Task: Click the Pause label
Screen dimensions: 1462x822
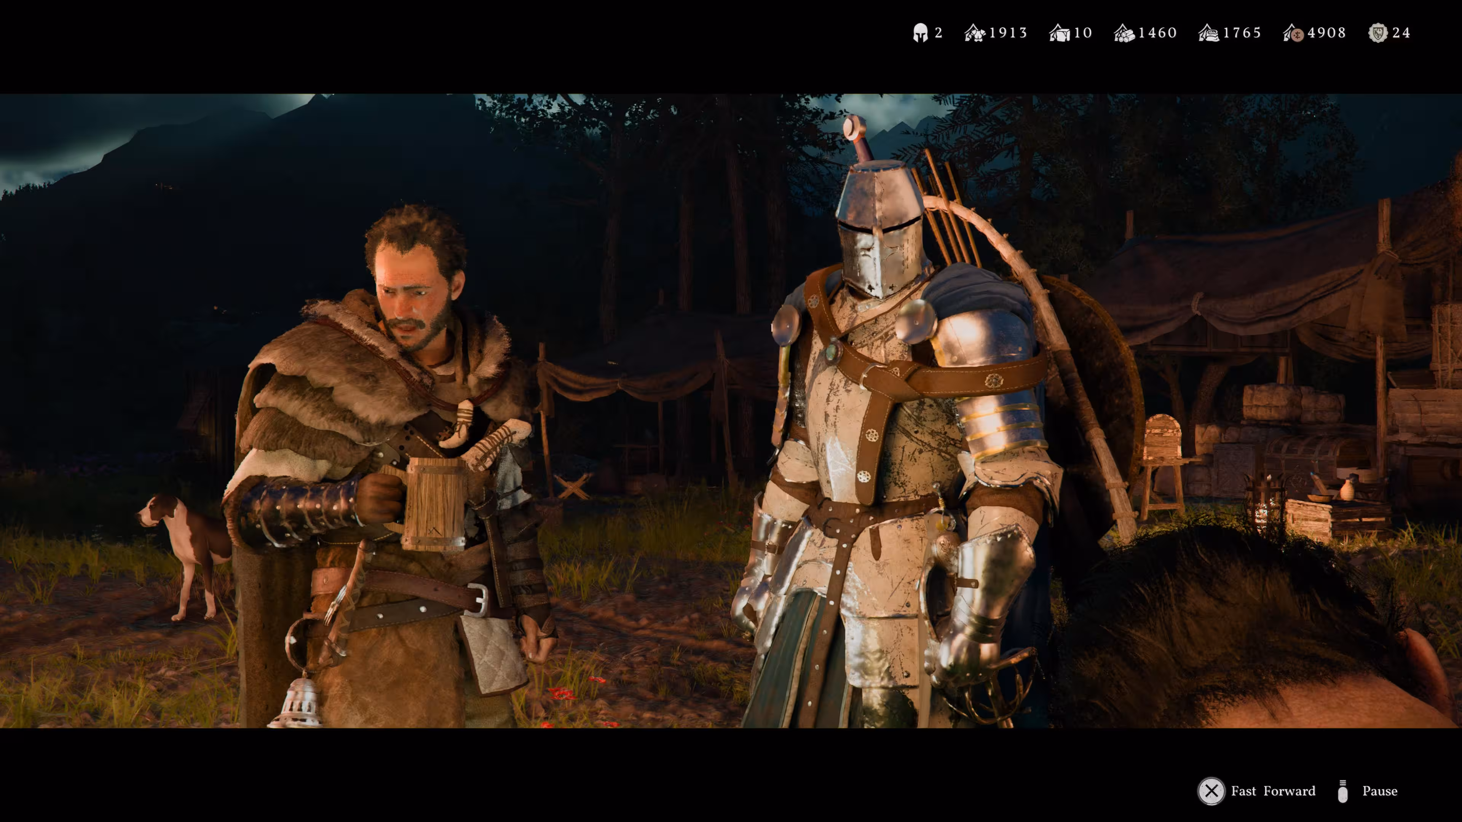Action: (1380, 791)
